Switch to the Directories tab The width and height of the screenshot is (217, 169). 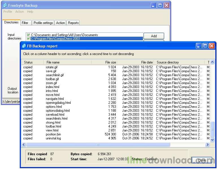11,22
